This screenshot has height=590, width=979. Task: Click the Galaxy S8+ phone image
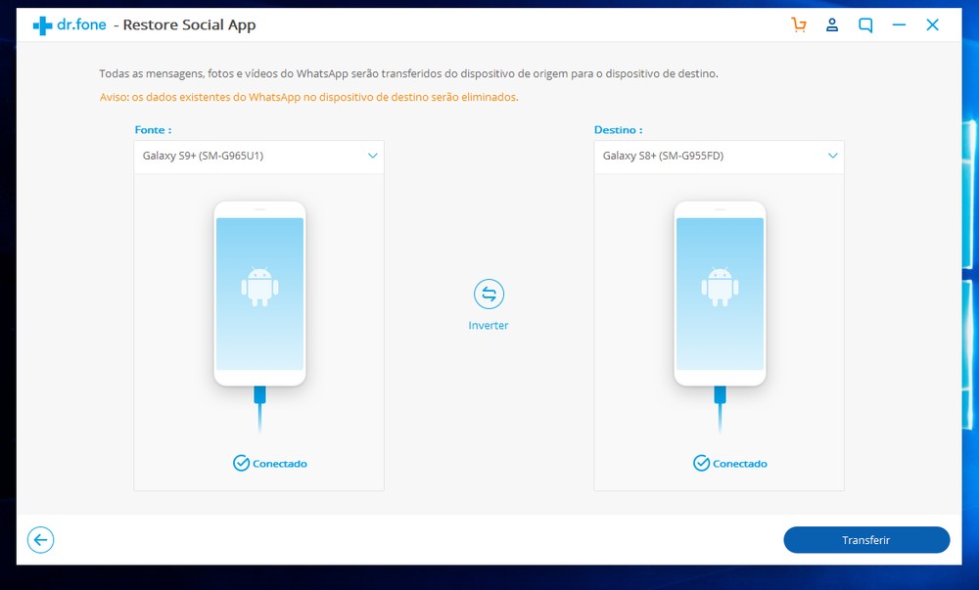pyautogui.click(x=720, y=294)
